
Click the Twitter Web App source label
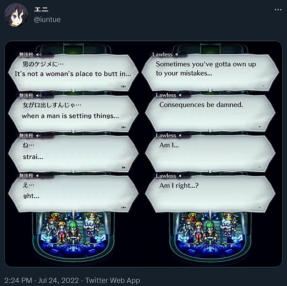pos(113,280)
